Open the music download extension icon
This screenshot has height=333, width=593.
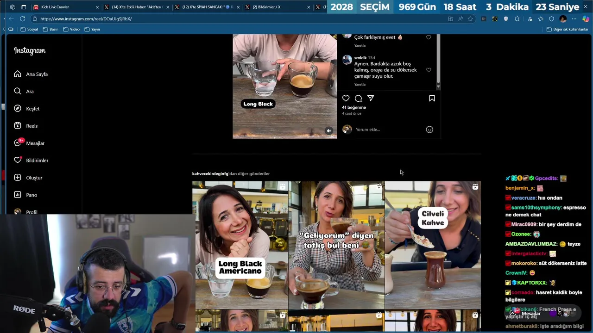(530, 19)
